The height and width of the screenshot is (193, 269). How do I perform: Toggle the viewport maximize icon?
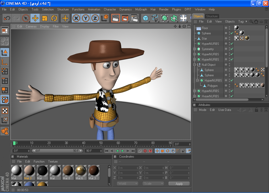[189, 26]
